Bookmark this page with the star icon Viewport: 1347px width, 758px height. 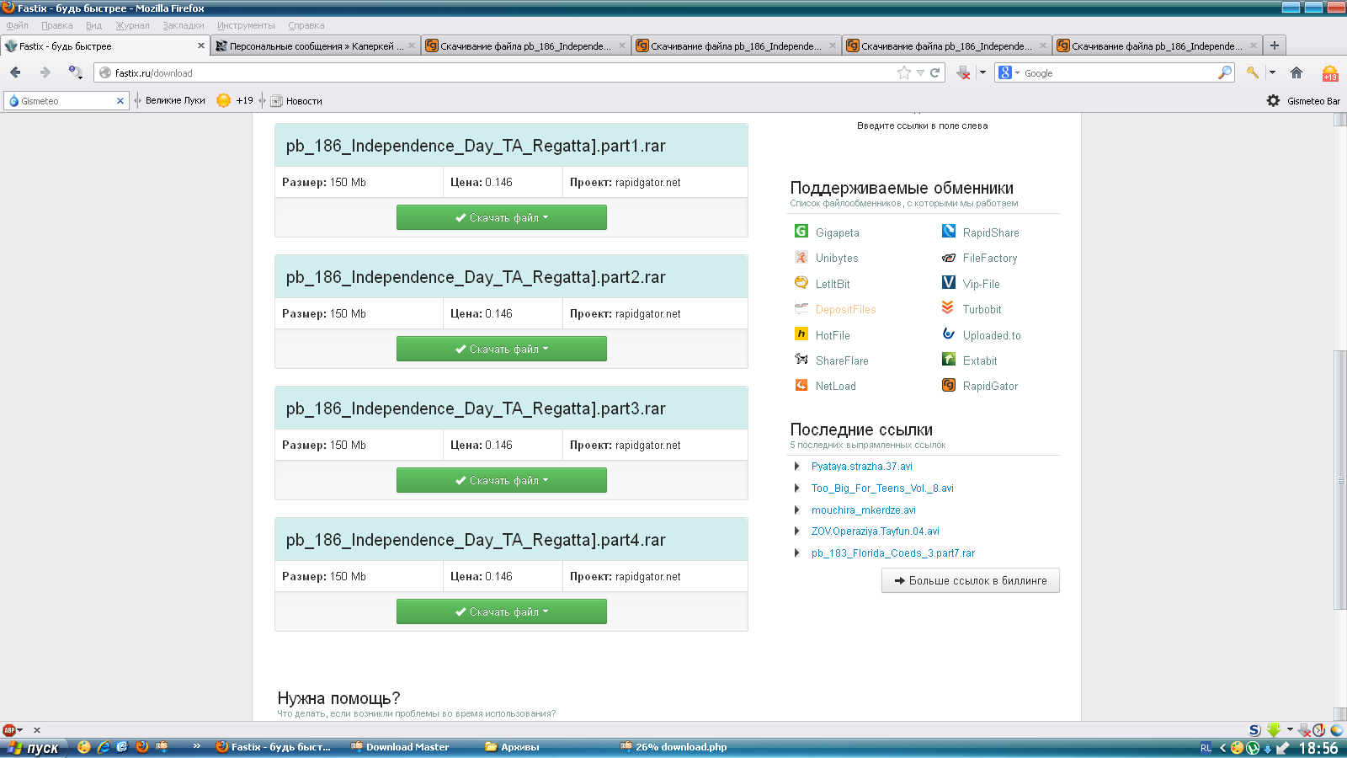point(904,72)
